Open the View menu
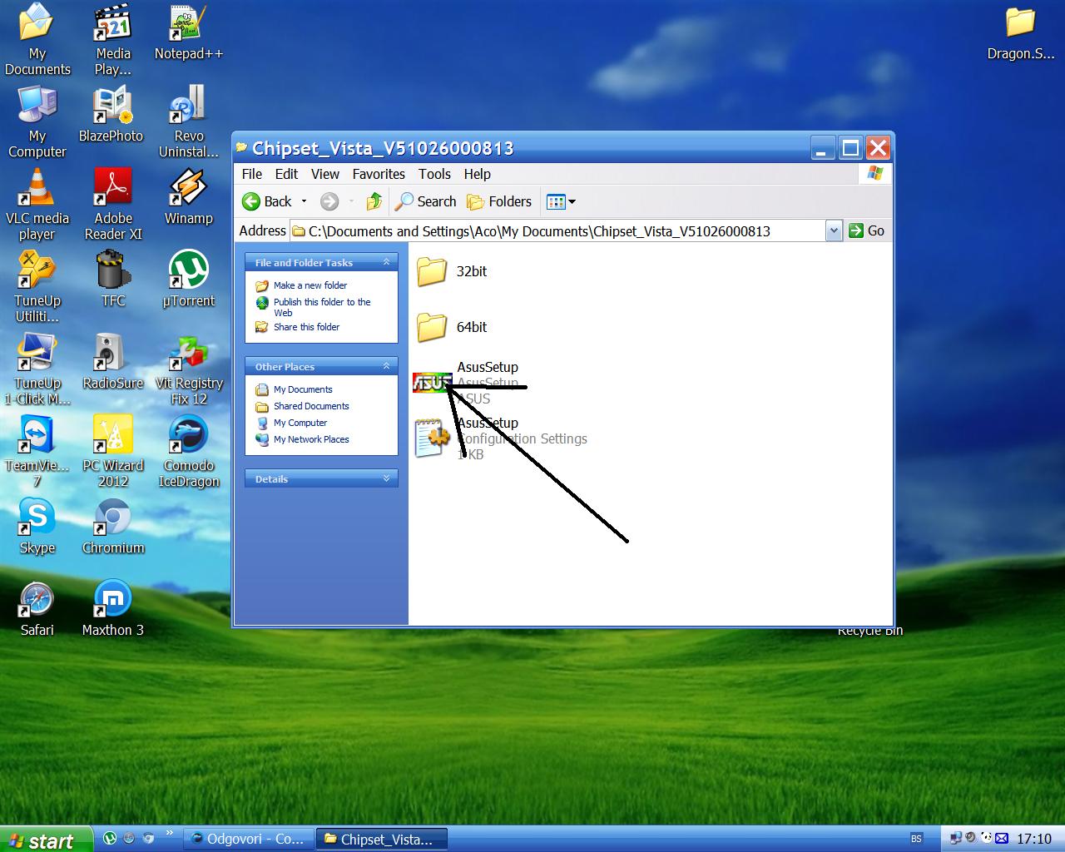 325,174
